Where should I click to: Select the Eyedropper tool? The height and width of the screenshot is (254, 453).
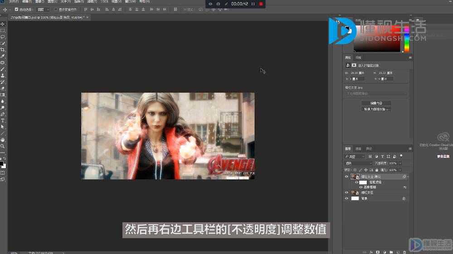[x=3, y=56]
